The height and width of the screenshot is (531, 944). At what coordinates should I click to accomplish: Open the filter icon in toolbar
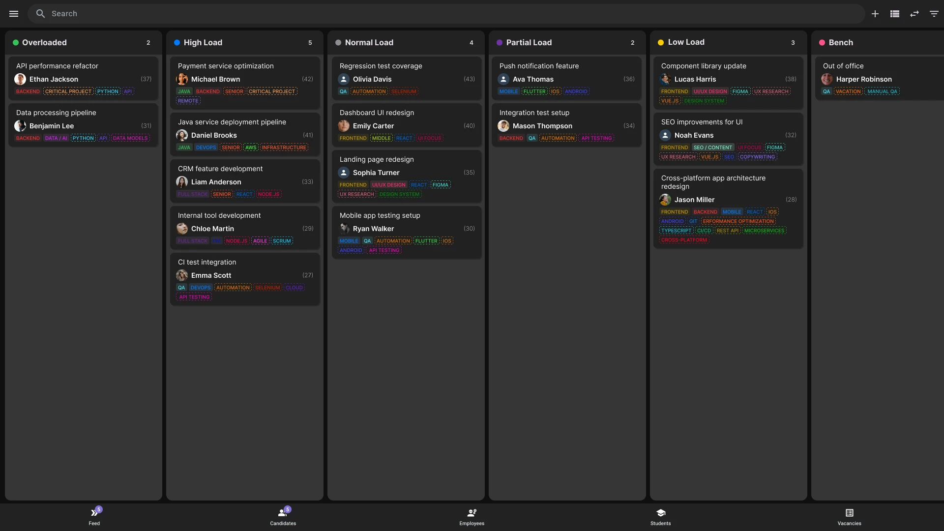(934, 14)
